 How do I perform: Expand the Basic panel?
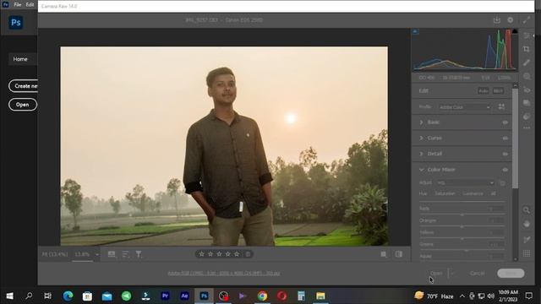(421, 122)
